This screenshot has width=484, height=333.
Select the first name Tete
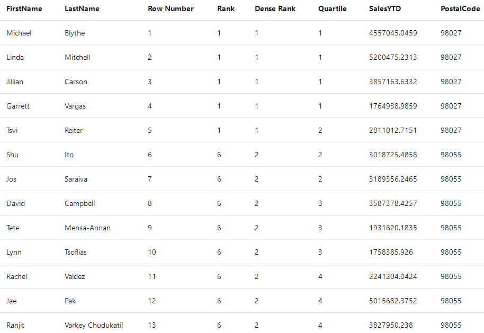[13, 228]
